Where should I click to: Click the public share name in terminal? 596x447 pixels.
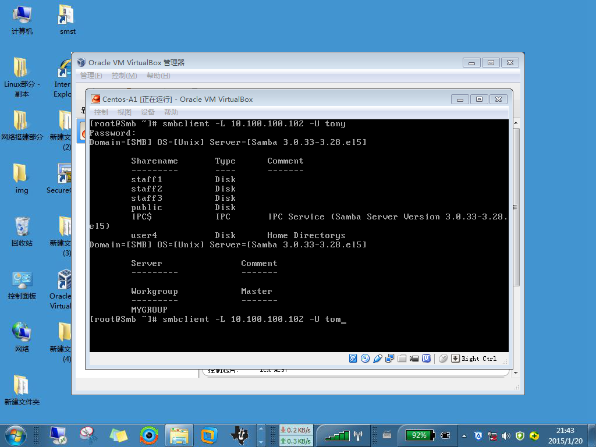click(147, 208)
